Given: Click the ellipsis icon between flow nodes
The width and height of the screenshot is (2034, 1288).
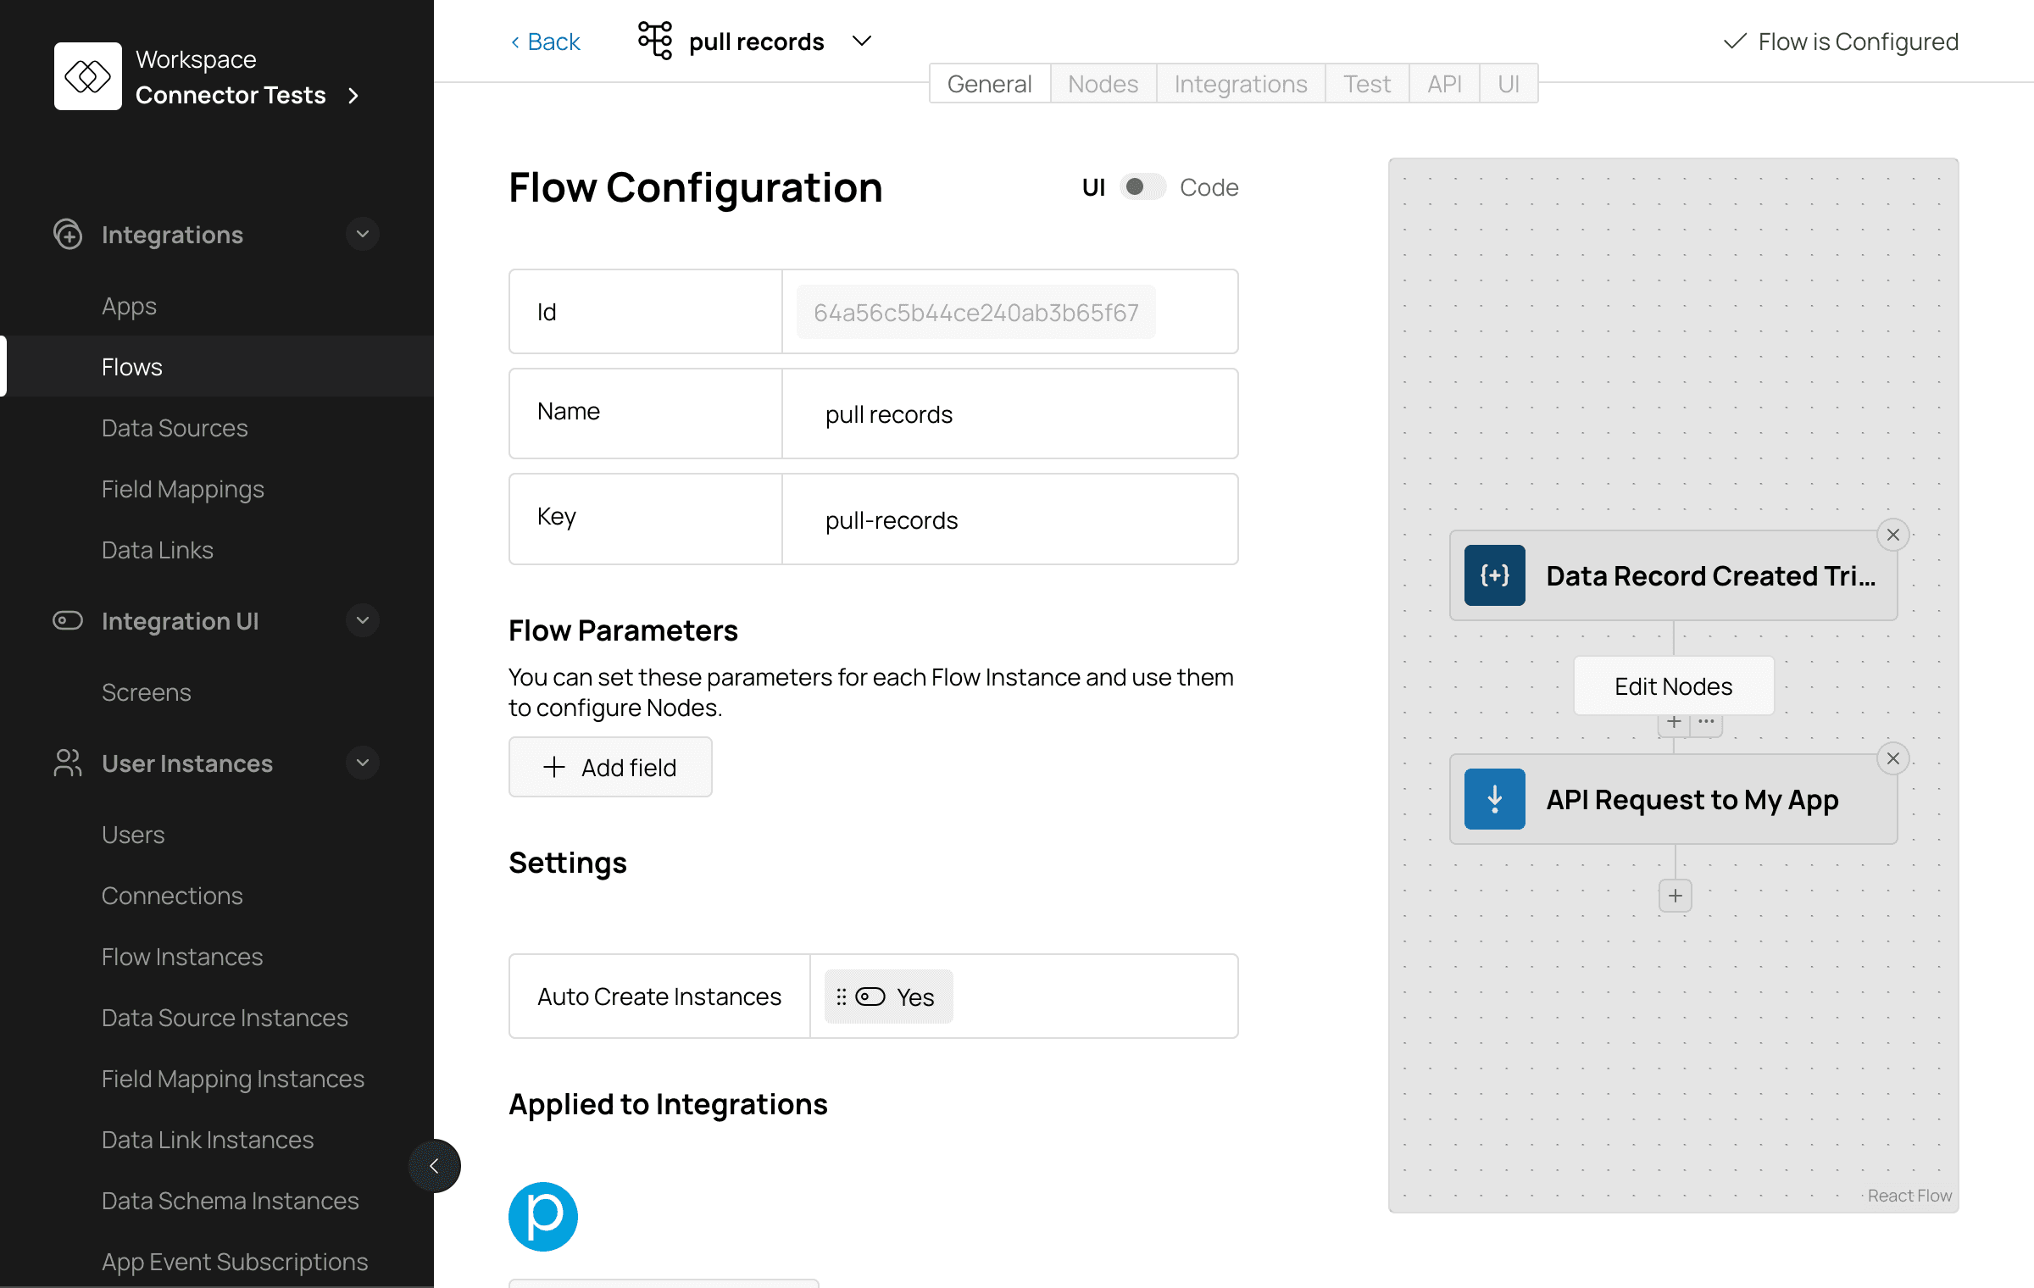Looking at the screenshot, I should 1706,722.
